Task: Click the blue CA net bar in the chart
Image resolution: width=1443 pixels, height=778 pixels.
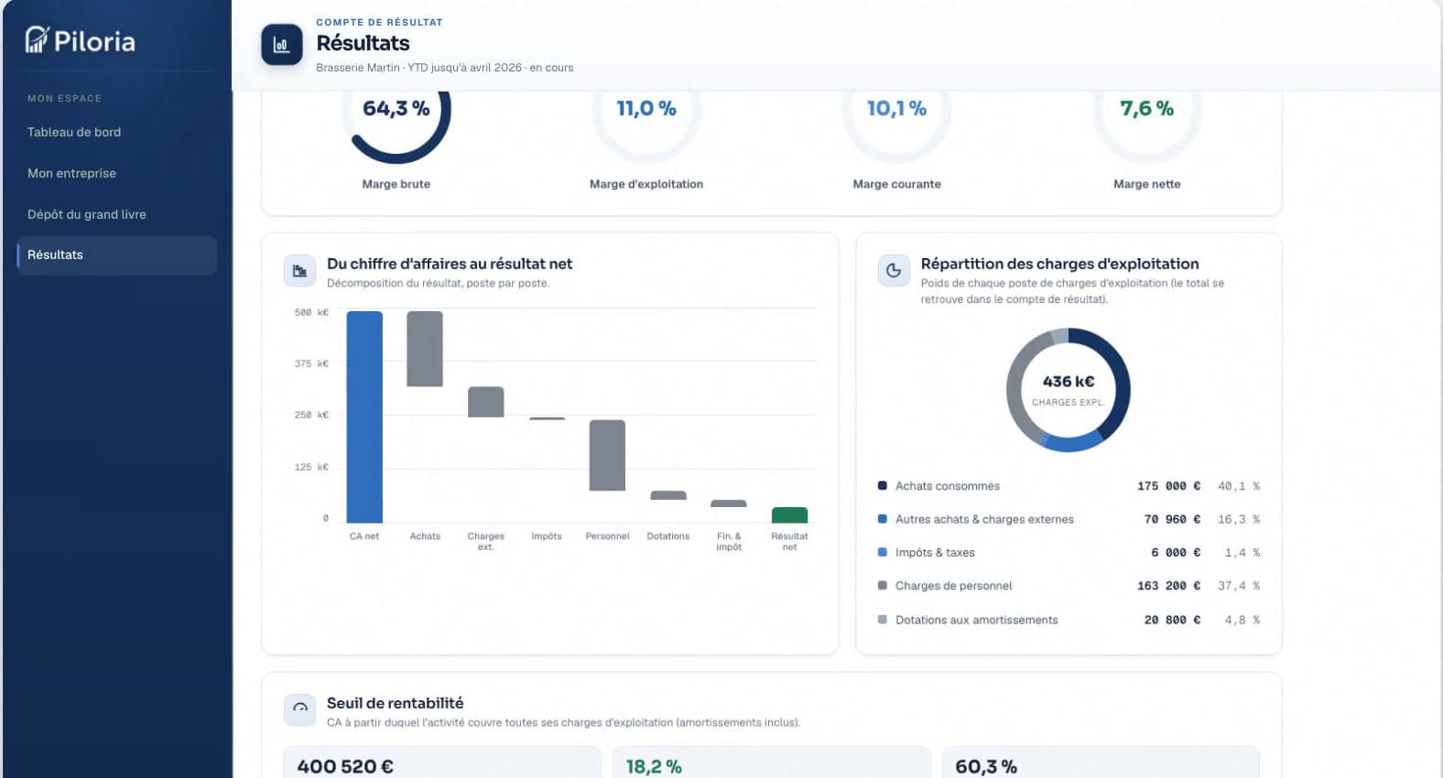Action: [x=364, y=417]
